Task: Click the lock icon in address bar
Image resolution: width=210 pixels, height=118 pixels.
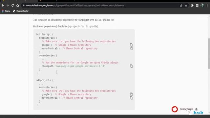Action: (24, 6)
